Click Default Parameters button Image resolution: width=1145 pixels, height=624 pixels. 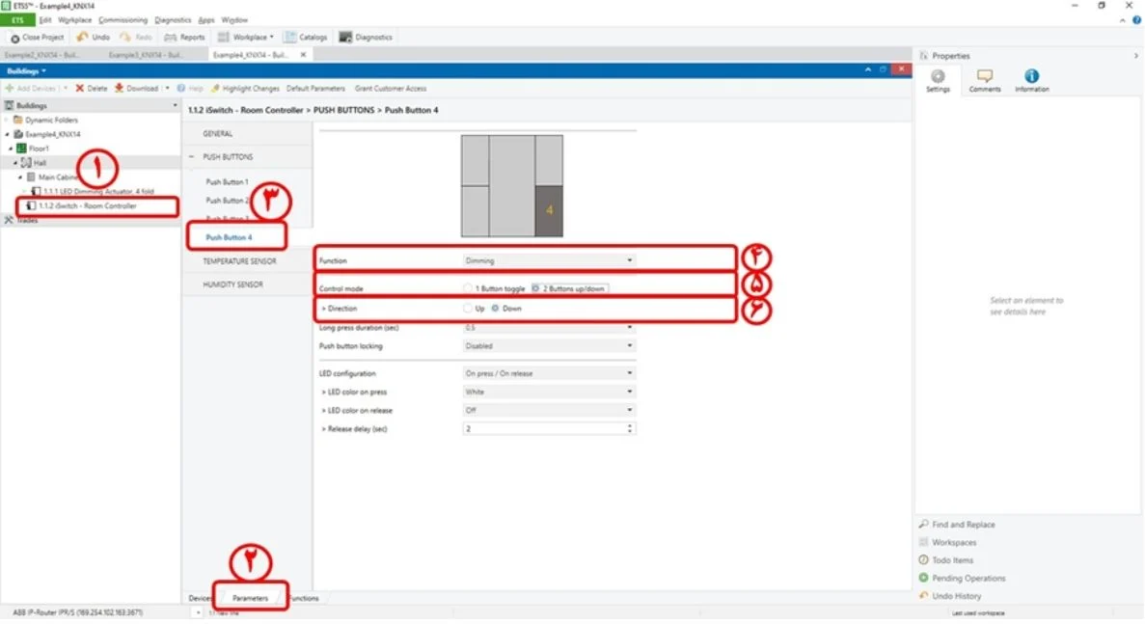pos(315,89)
